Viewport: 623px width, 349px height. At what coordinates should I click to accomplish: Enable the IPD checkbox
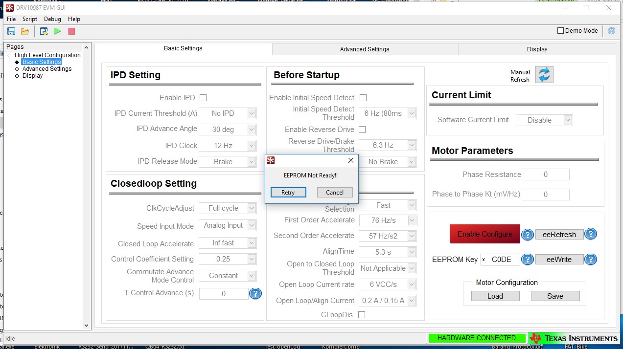203,98
